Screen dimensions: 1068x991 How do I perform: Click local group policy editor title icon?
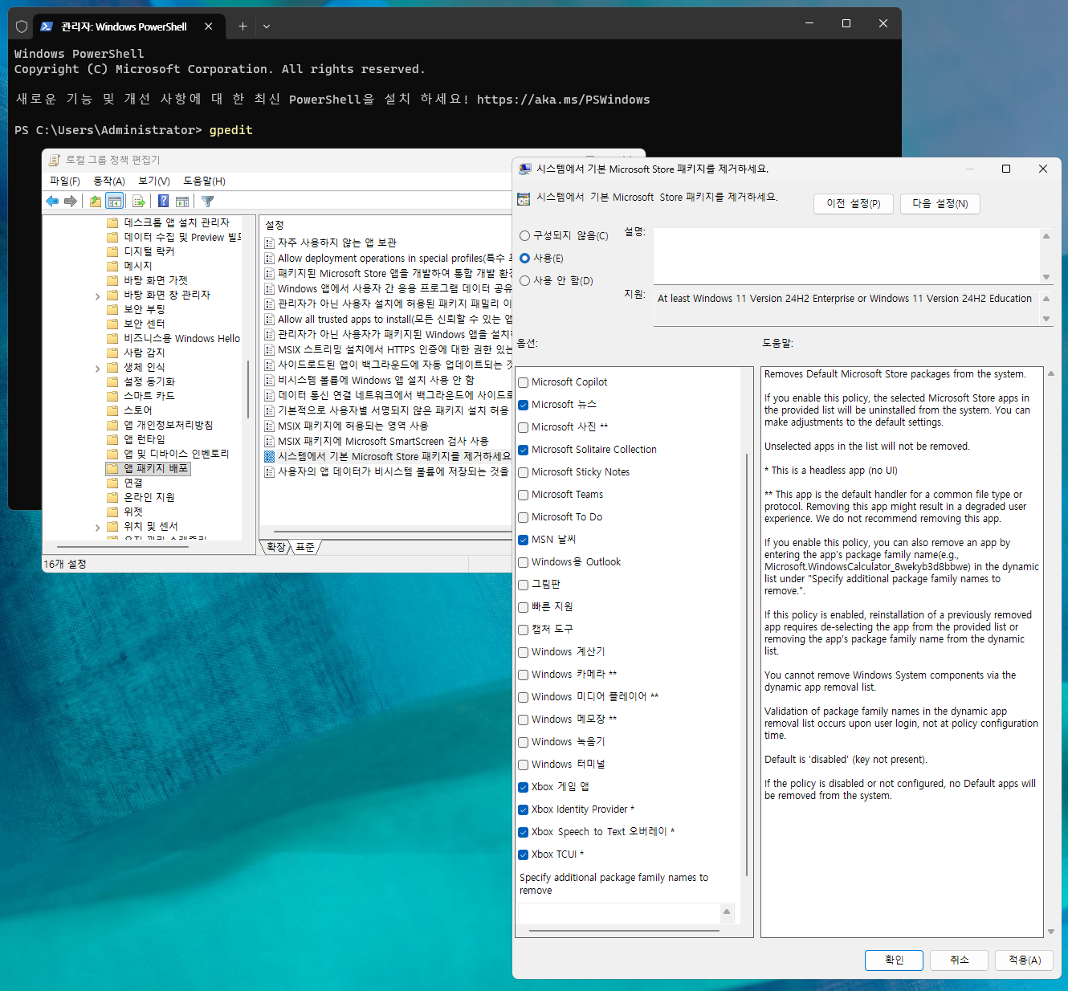55,160
